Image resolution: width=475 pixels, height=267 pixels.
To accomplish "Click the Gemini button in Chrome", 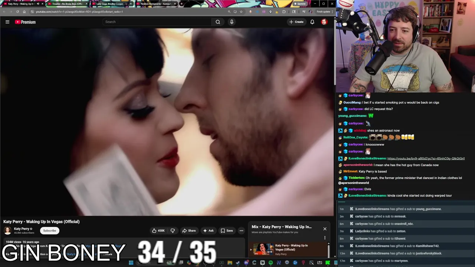I will click(300, 4).
